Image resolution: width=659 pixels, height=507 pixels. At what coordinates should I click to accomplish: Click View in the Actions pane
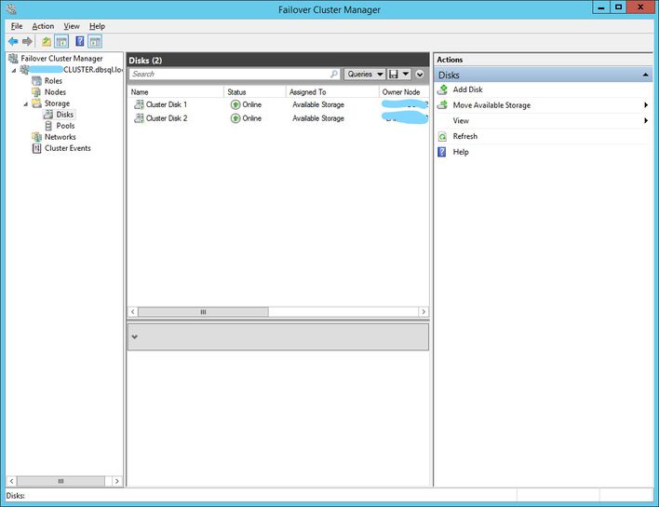(461, 121)
